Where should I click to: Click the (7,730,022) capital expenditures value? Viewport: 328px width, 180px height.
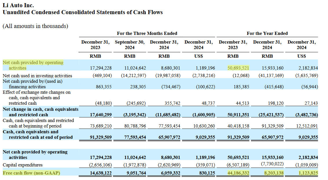pos(272,164)
